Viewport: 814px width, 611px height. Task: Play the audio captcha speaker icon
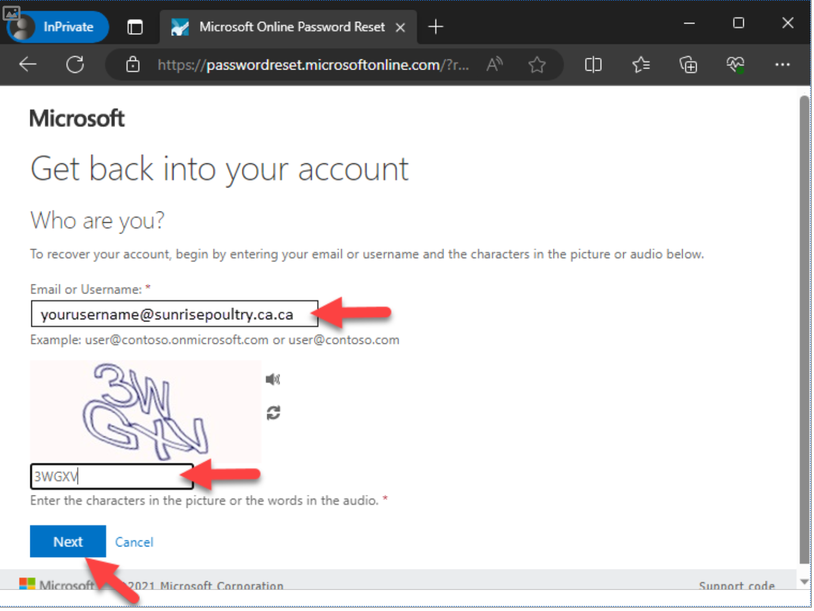(x=273, y=379)
